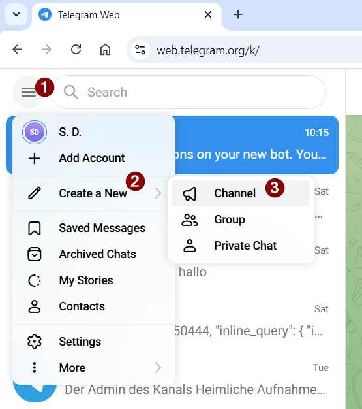Open the site information icon in address bar
The width and height of the screenshot is (362, 409).
coord(140,50)
